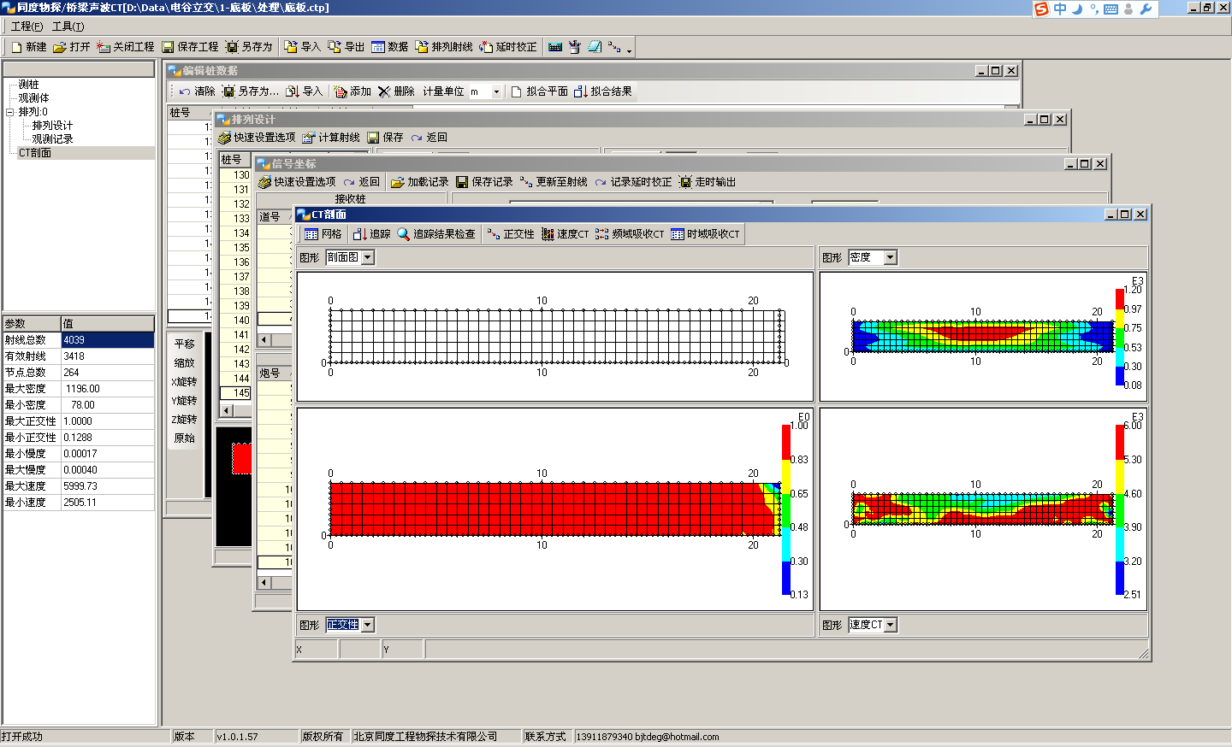This screenshot has width=1232, height=747.
Task: Collapse the 排列:0 tree node
Action: (10, 112)
